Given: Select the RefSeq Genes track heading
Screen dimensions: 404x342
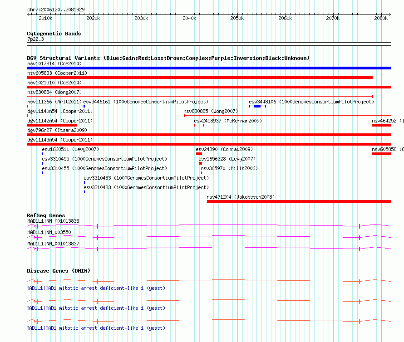Looking at the screenshot, I should pyautogui.click(x=46, y=215).
